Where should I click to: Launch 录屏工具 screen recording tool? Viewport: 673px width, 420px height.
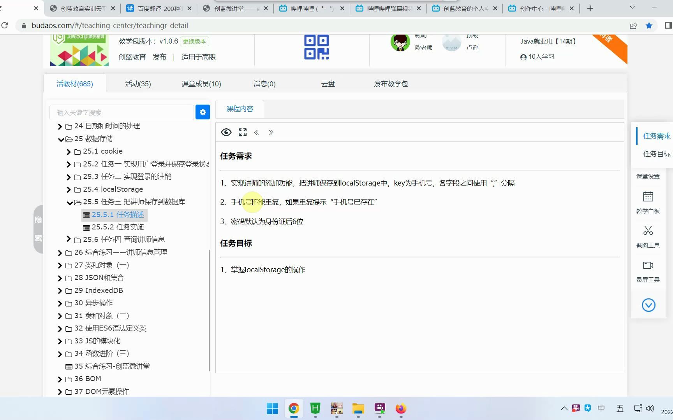(x=648, y=265)
